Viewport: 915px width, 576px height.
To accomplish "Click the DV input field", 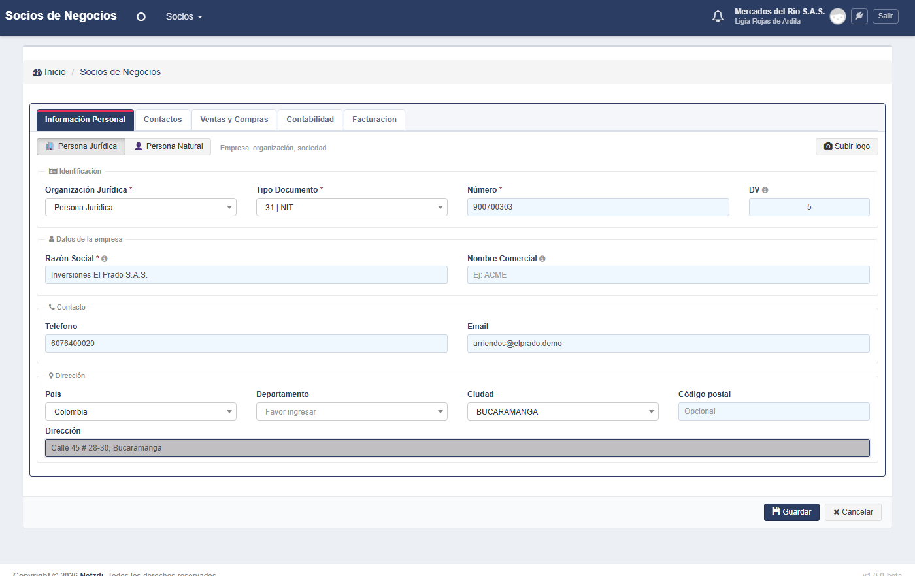I will [x=809, y=207].
